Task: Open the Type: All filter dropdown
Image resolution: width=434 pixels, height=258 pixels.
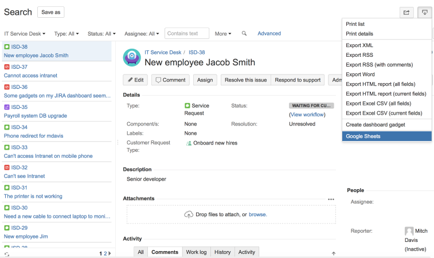Action: [x=67, y=33]
